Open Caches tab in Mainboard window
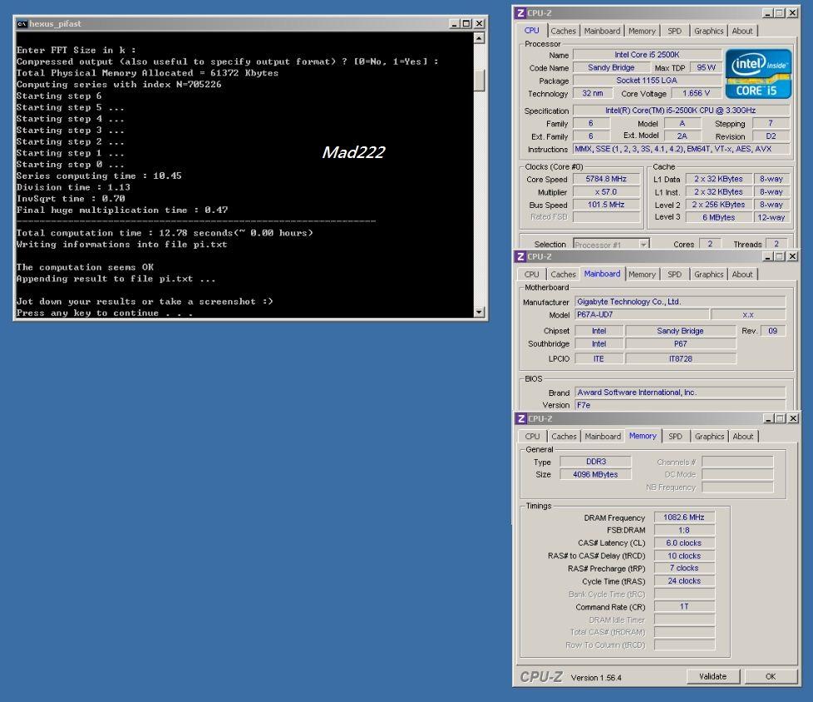Viewport: 813px width, 702px height. click(x=563, y=274)
